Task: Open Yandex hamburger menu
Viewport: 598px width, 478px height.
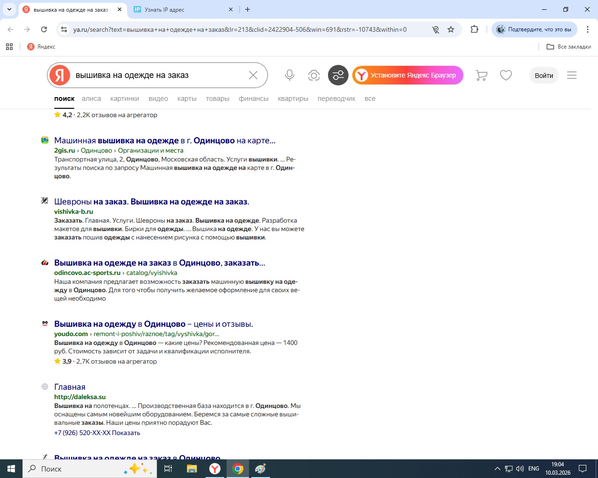Action: coord(572,75)
